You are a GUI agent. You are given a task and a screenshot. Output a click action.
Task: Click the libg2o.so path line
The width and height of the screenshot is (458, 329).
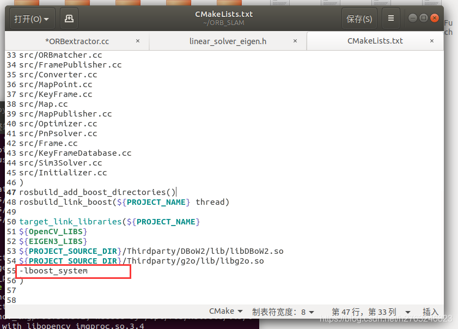point(142,261)
